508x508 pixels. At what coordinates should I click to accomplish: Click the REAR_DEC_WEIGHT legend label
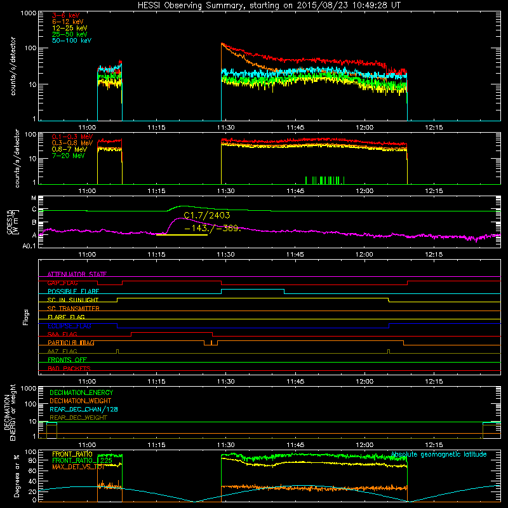pyautogui.click(x=78, y=418)
